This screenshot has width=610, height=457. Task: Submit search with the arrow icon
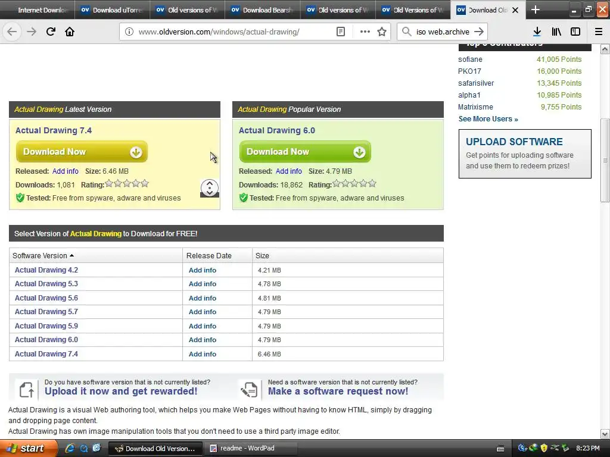480,32
